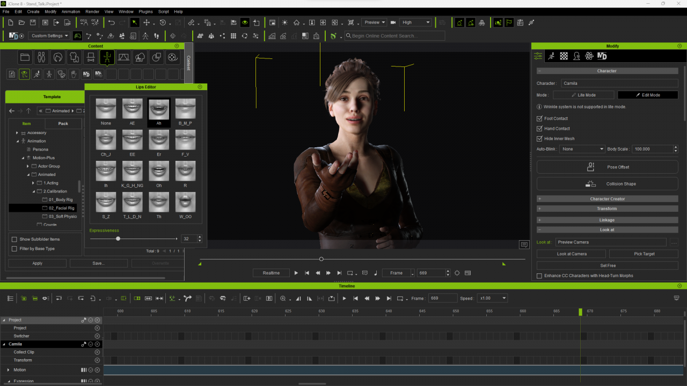This screenshot has width=687, height=386.
Task: Toggle the Hide Inner Mesh checkbox
Action: tap(539, 139)
